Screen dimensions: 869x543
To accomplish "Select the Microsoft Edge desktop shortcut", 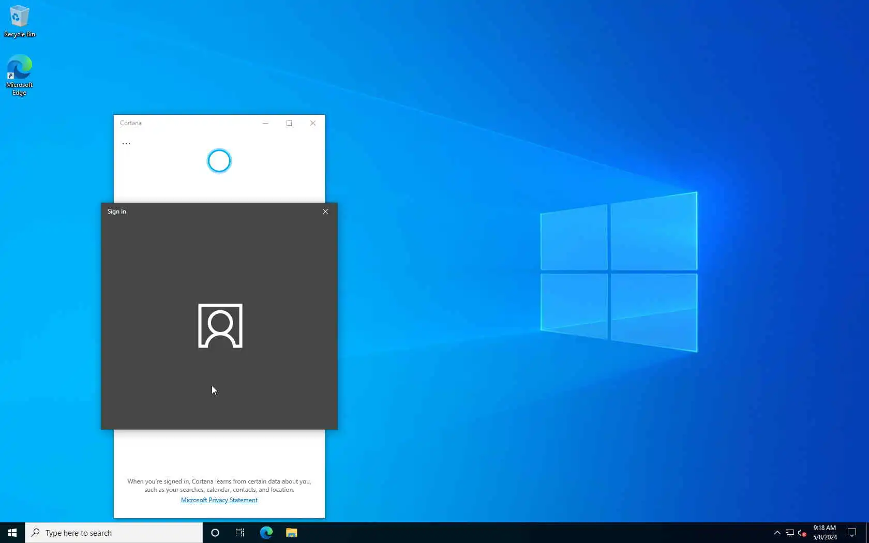I will tap(20, 76).
